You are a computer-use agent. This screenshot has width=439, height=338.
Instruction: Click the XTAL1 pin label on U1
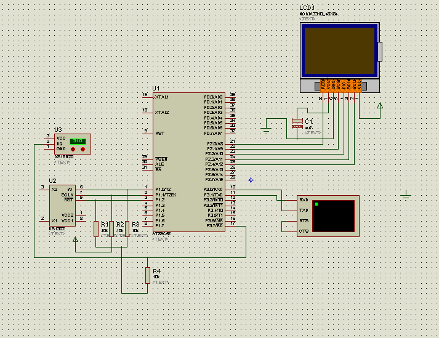tap(162, 97)
